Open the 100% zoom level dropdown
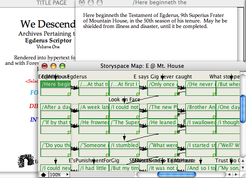Image resolution: width=246 pixels, height=178 pixels. (59, 175)
